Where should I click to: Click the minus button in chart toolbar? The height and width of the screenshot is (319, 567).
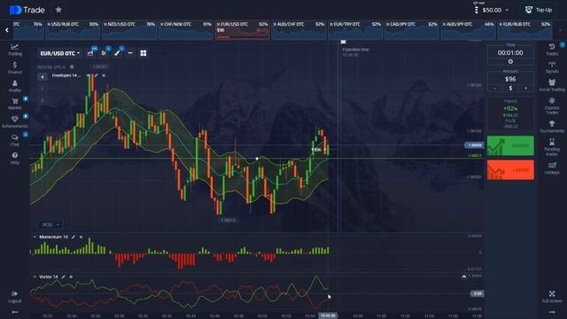[130, 53]
